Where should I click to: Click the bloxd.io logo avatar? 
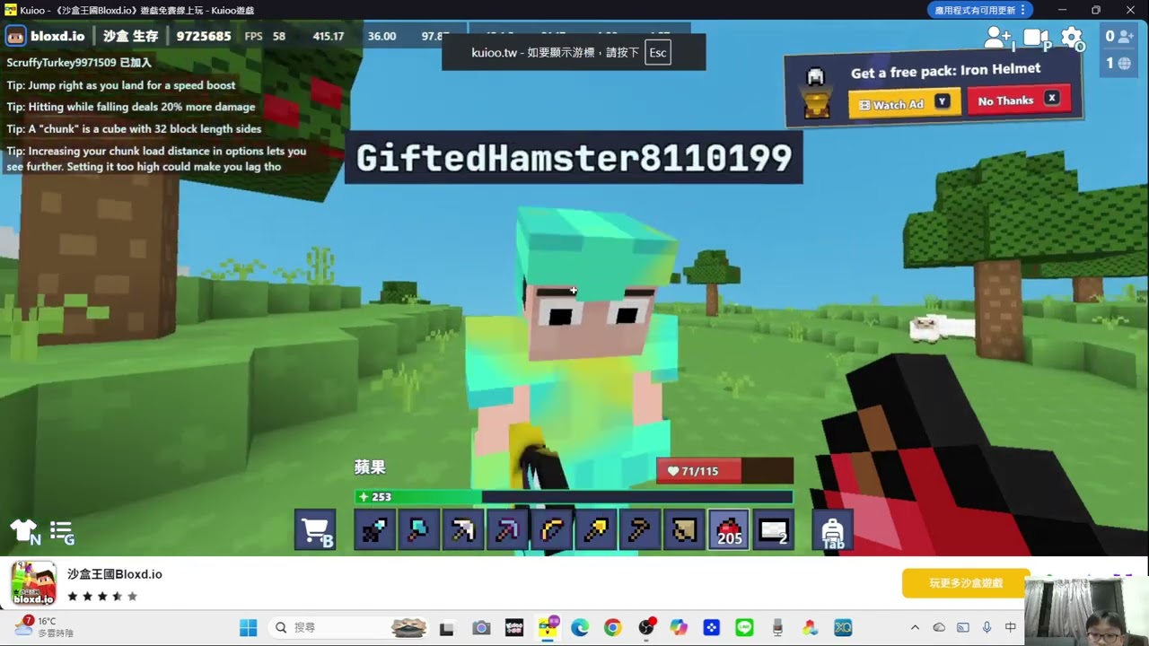click(15, 37)
